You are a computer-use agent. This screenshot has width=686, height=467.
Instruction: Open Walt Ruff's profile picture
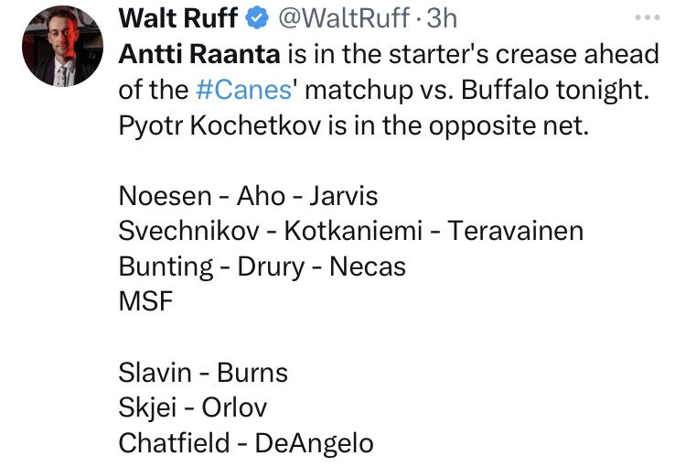tap(61, 47)
